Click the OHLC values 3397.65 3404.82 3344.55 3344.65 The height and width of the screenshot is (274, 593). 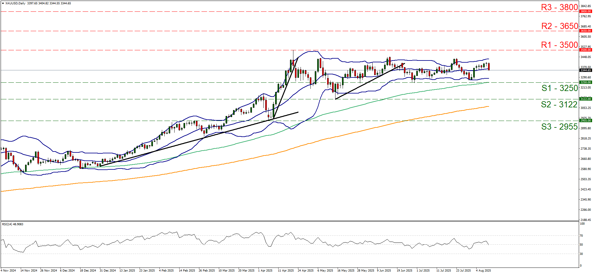pos(49,3)
